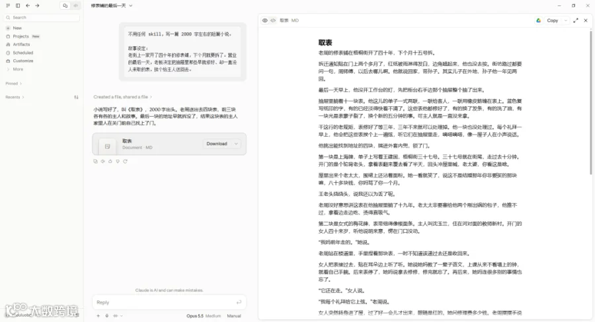Go back with the left arrow
595x322 pixels.
tap(28, 6)
